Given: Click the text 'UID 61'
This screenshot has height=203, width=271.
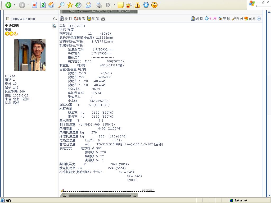Looking at the screenshot, I should pos(10,76).
